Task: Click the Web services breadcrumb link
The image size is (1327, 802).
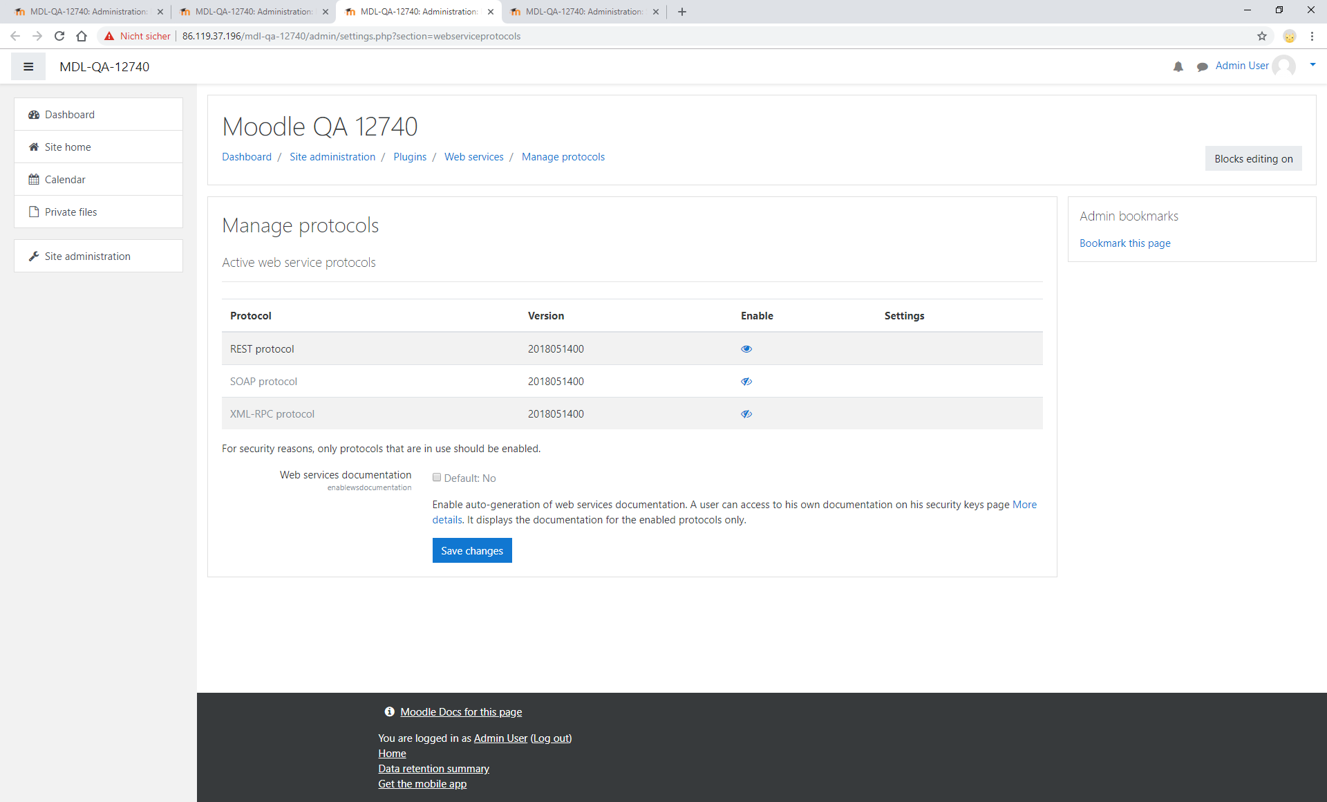Action: 474,157
